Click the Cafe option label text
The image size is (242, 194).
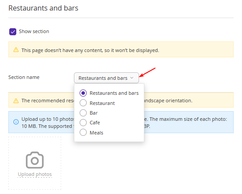95,123
